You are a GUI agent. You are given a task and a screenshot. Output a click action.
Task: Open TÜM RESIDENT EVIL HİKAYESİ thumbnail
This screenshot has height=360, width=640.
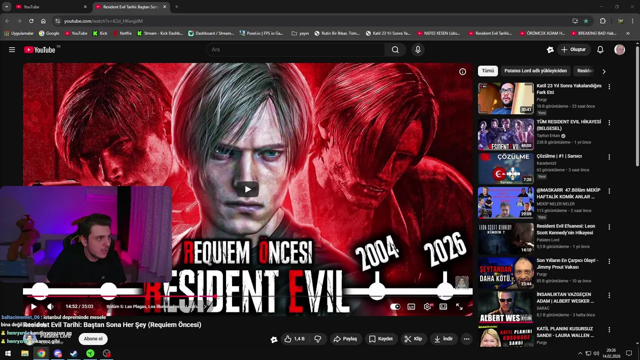point(505,134)
